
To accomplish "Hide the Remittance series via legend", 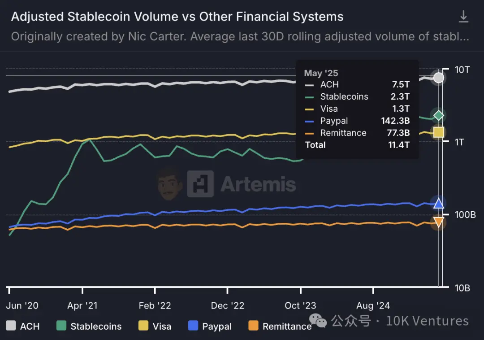I will tap(280, 326).
